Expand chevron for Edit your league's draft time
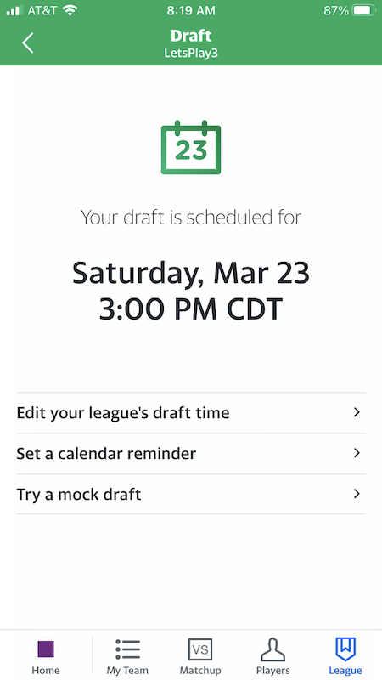The image size is (382, 680). (x=357, y=412)
